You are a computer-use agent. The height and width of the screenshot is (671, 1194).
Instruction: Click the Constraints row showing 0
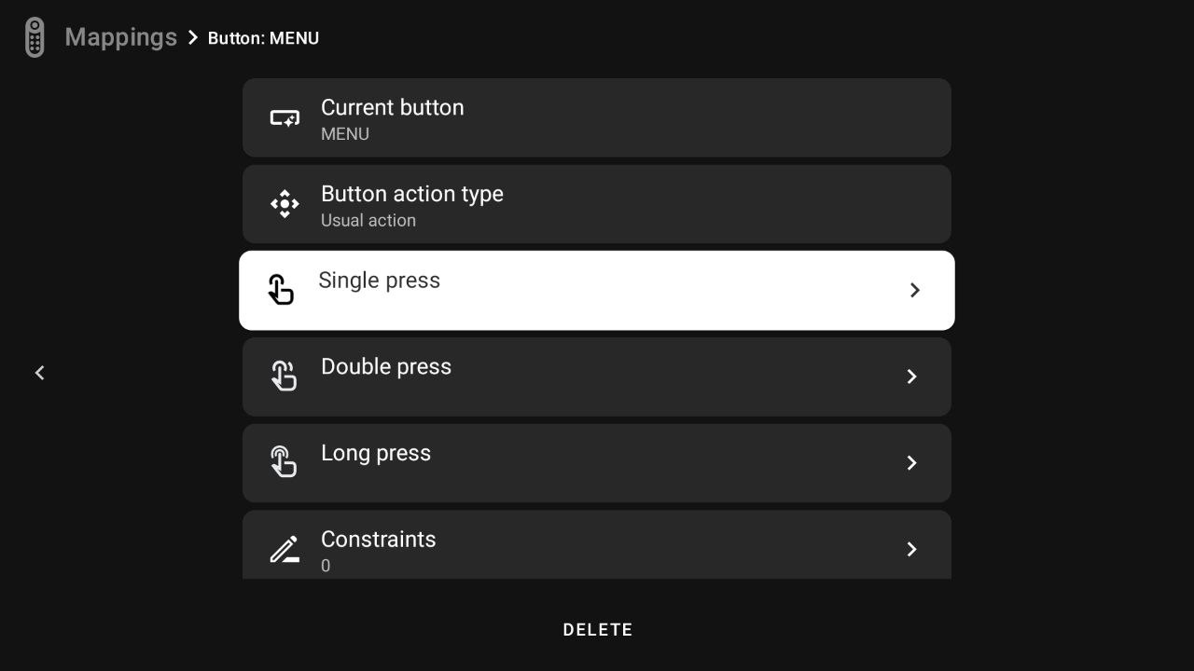pyautogui.click(x=597, y=549)
